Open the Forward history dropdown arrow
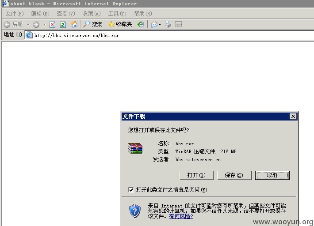Viewport: 314px width, 226px height. coord(45,25)
